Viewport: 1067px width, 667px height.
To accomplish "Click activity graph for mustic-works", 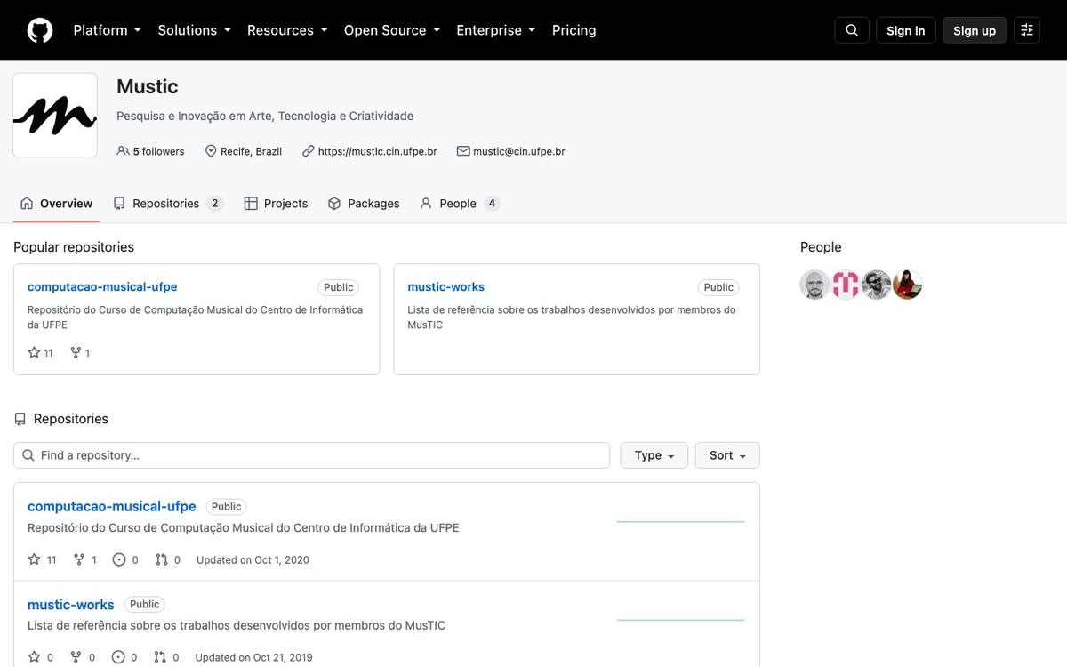I will click(680, 620).
